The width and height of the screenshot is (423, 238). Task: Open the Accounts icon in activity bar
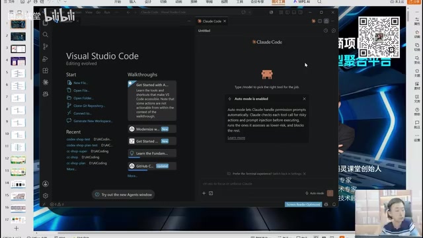(46, 184)
